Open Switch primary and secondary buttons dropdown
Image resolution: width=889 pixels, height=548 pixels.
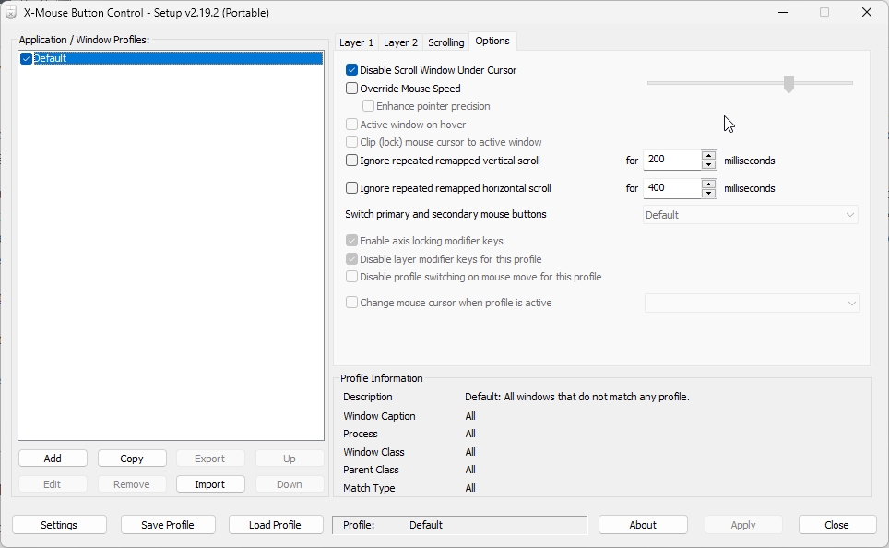pyautogui.click(x=750, y=215)
